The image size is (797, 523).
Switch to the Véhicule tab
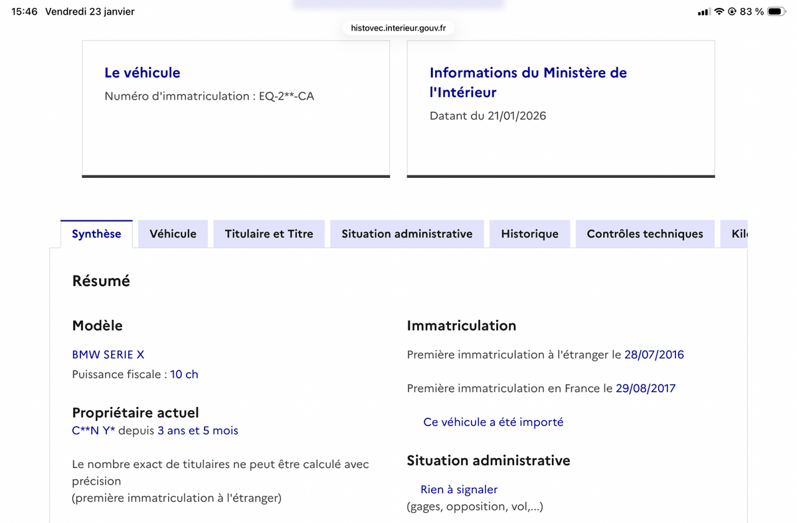click(173, 234)
